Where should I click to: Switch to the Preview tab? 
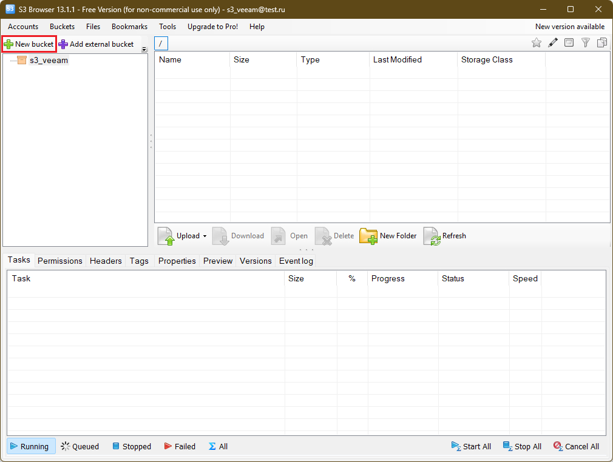pos(218,261)
